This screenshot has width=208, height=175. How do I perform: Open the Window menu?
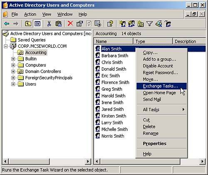click(65, 14)
